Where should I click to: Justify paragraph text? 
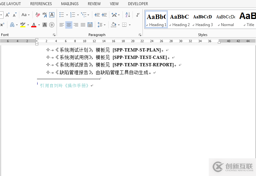coord(83,25)
